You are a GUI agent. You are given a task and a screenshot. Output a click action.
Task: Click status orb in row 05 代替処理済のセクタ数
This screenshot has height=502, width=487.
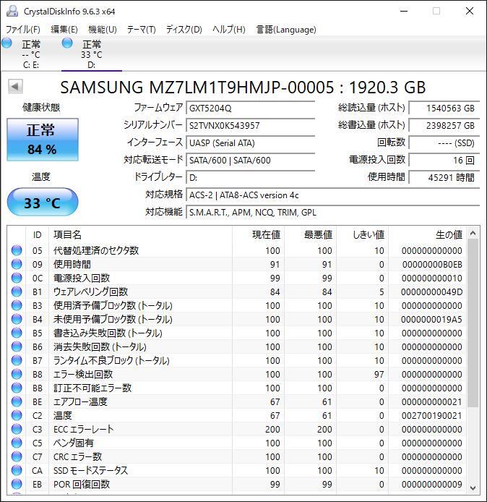(17, 250)
